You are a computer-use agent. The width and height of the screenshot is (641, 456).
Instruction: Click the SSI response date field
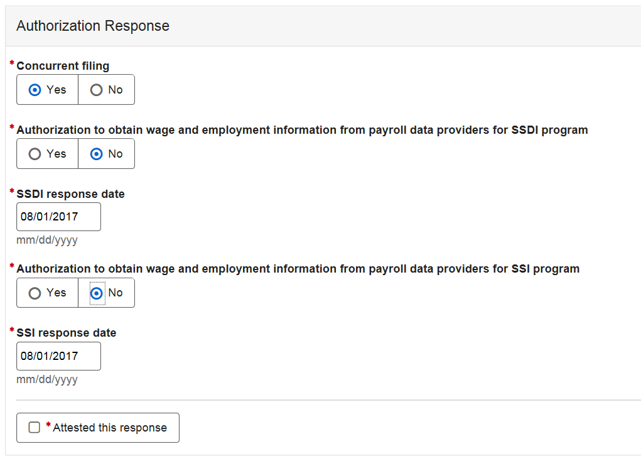[x=58, y=356]
